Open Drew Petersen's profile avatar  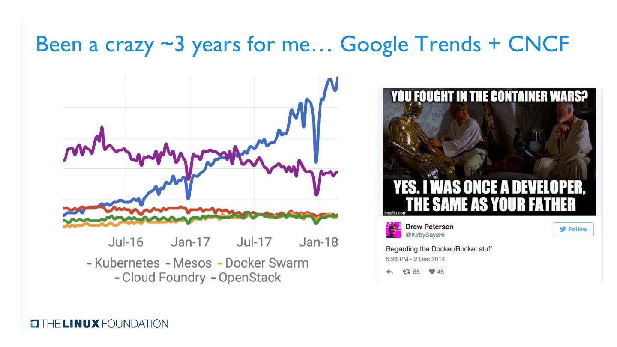tap(393, 230)
